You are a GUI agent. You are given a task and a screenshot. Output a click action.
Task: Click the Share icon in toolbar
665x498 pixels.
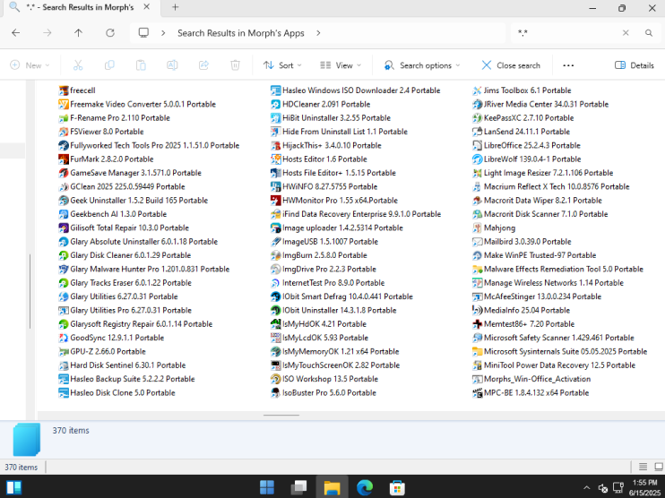[x=203, y=65]
